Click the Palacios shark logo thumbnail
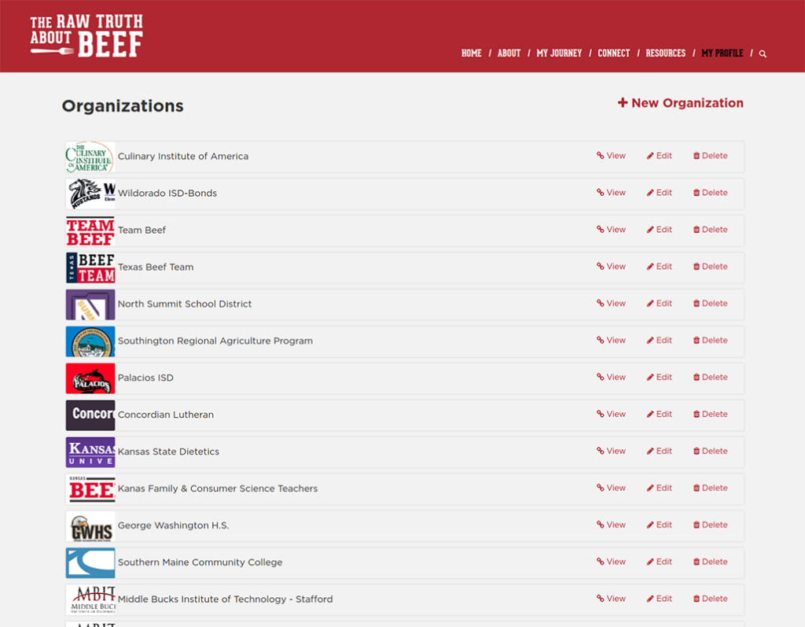Screen dimensions: 805x627 [x=90, y=378]
